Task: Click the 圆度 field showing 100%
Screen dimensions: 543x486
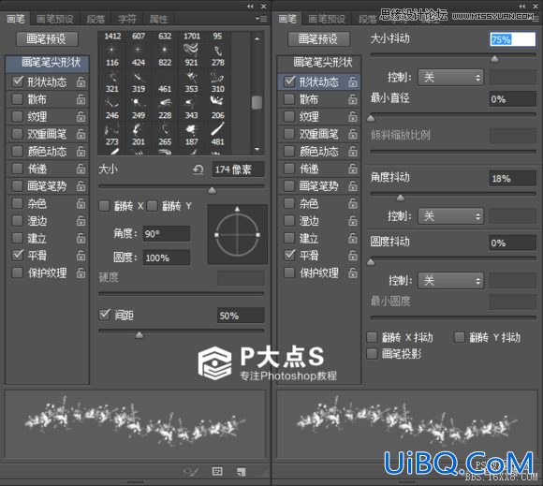Action: pos(167,258)
